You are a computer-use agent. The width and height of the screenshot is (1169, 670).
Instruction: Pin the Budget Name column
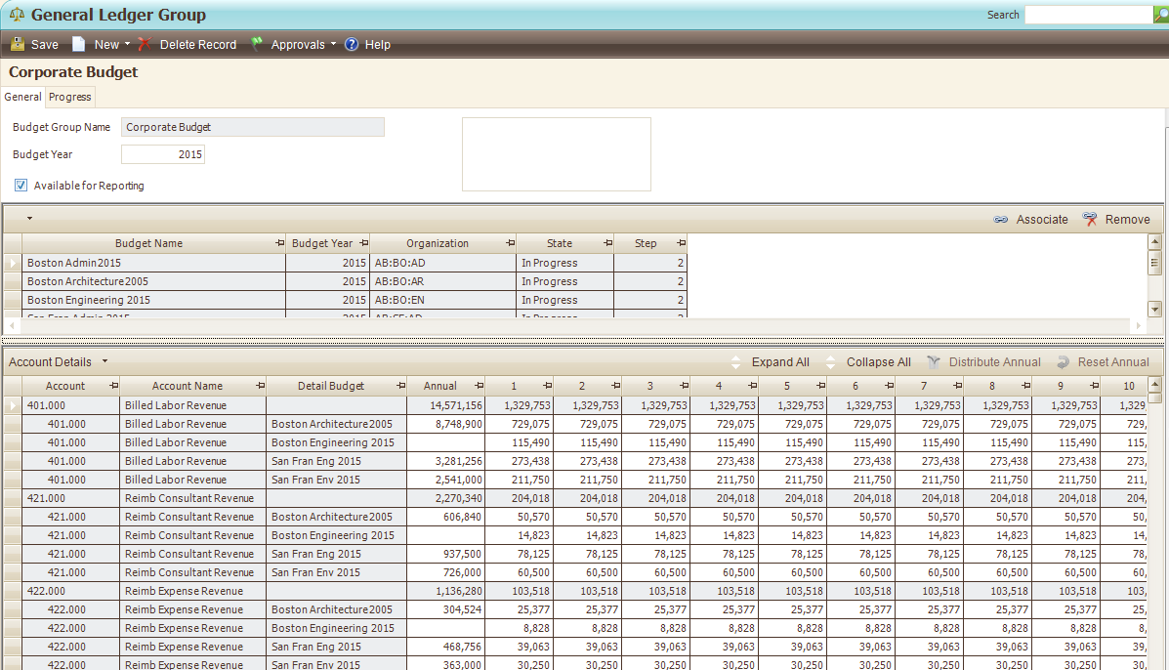(x=279, y=243)
